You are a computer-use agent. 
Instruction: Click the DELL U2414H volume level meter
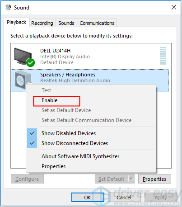163,56
